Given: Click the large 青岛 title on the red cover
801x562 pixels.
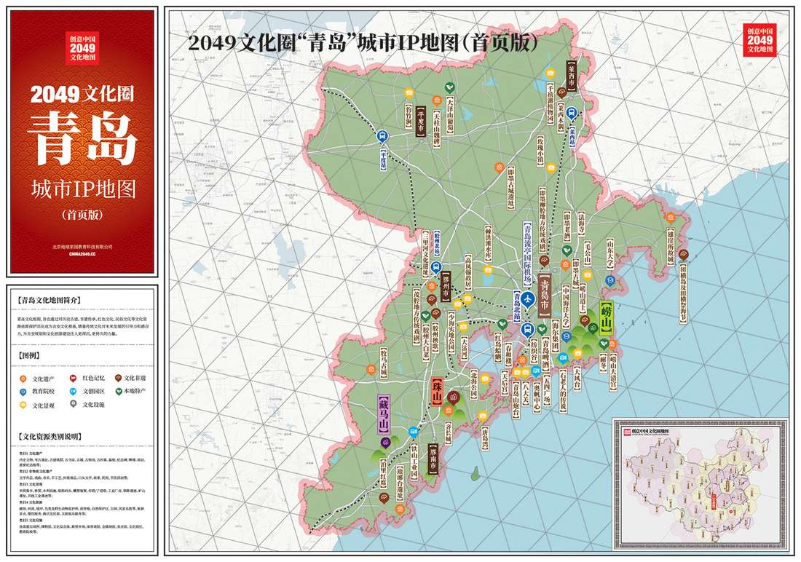Looking at the screenshot, I should 82,140.
